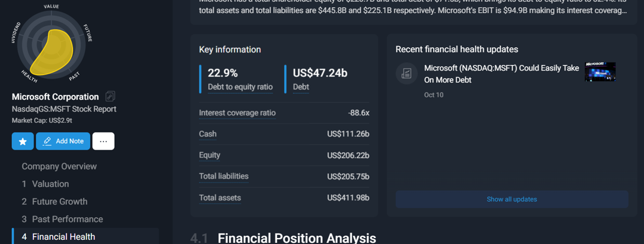Click Recent financial health updates heading
Screen dimensions: 644x244
(x=457, y=50)
